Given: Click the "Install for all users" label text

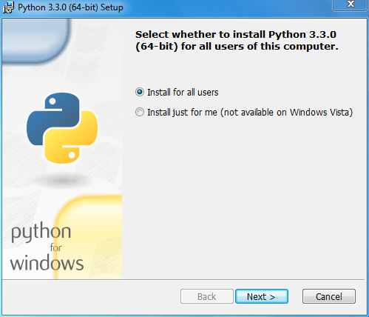Looking at the screenshot, I should click(x=183, y=93).
